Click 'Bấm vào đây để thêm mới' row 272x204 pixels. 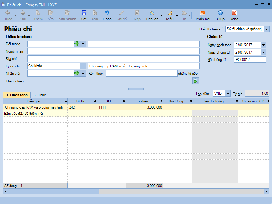[x=23, y=114]
